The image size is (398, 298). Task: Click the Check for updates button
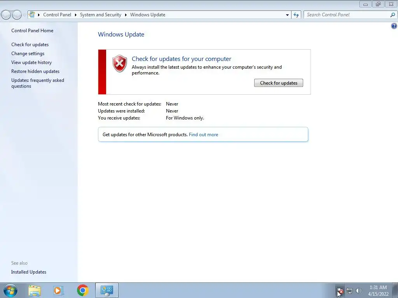pyautogui.click(x=278, y=83)
